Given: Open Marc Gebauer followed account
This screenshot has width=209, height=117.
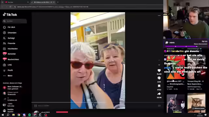Looking at the screenshot, I should (13, 88).
